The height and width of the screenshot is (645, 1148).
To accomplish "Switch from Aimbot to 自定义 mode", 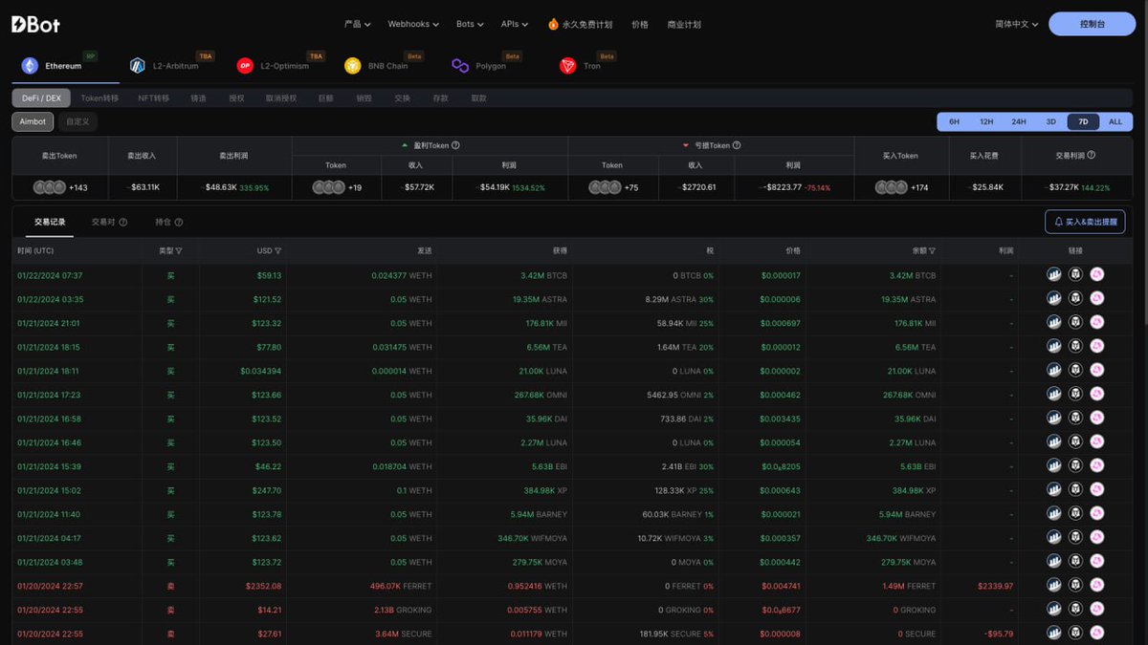I will pyautogui.click(x=77, y=121).
